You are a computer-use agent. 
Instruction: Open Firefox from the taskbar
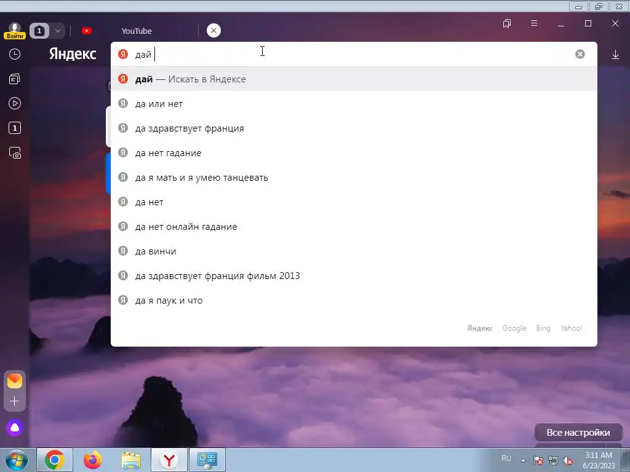tap(93, 460)
